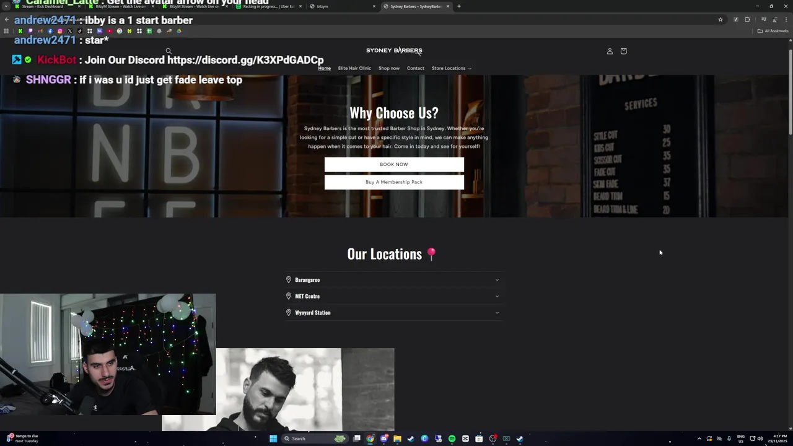Open Chrome three-dot menu

tap(786, 19)
